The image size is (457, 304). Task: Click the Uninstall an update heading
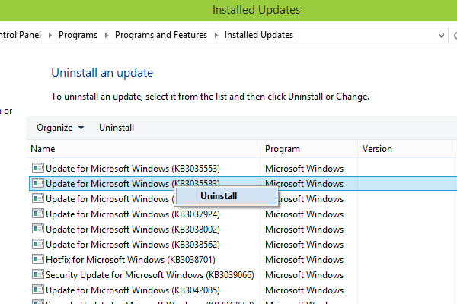102,73
